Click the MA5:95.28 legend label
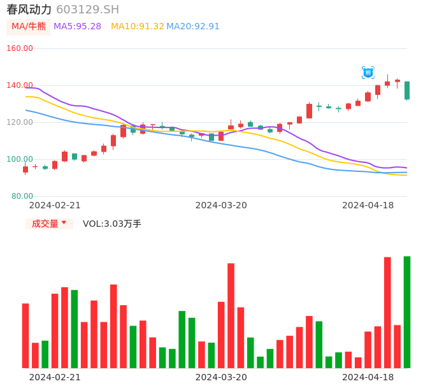This screenshot has width=437, height=386. click(77, 27)
